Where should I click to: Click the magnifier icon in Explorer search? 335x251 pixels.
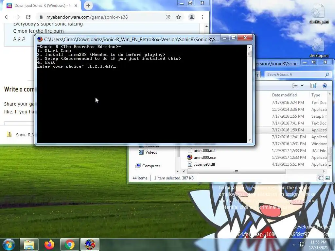(x=327, y=75)
